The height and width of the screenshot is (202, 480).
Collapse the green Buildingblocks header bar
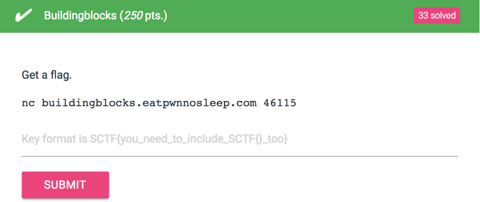(240, 16)
